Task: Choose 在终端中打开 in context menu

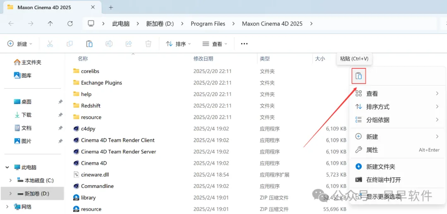Action: point(397,180)
